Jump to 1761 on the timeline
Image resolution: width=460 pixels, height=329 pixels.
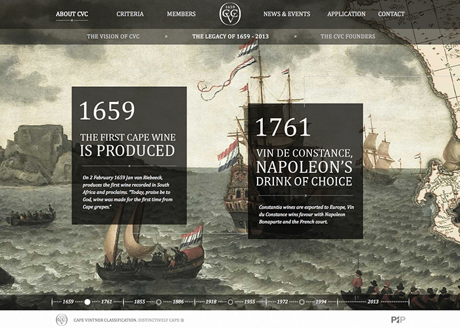106,301
